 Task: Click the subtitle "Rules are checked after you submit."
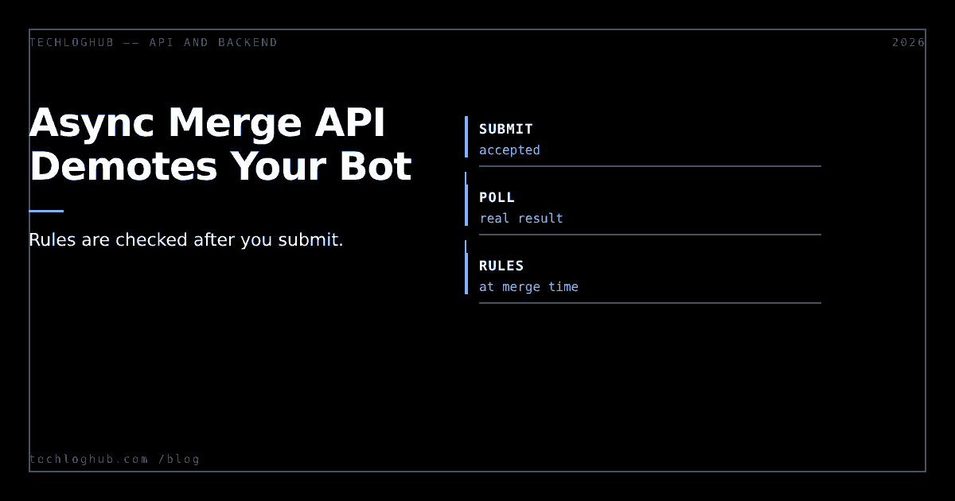point(186,239)
